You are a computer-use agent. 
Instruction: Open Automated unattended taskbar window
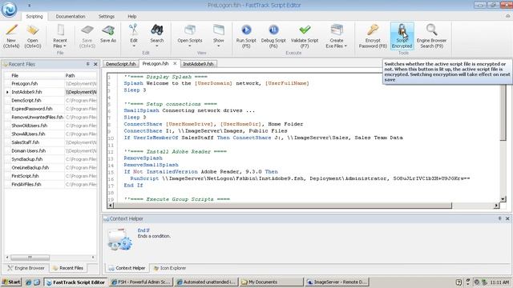(207, 282)
